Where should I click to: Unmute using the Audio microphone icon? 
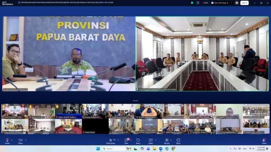pos(7,141)
